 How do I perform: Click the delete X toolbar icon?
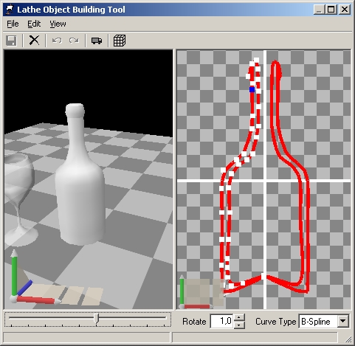tap(34, 41)
